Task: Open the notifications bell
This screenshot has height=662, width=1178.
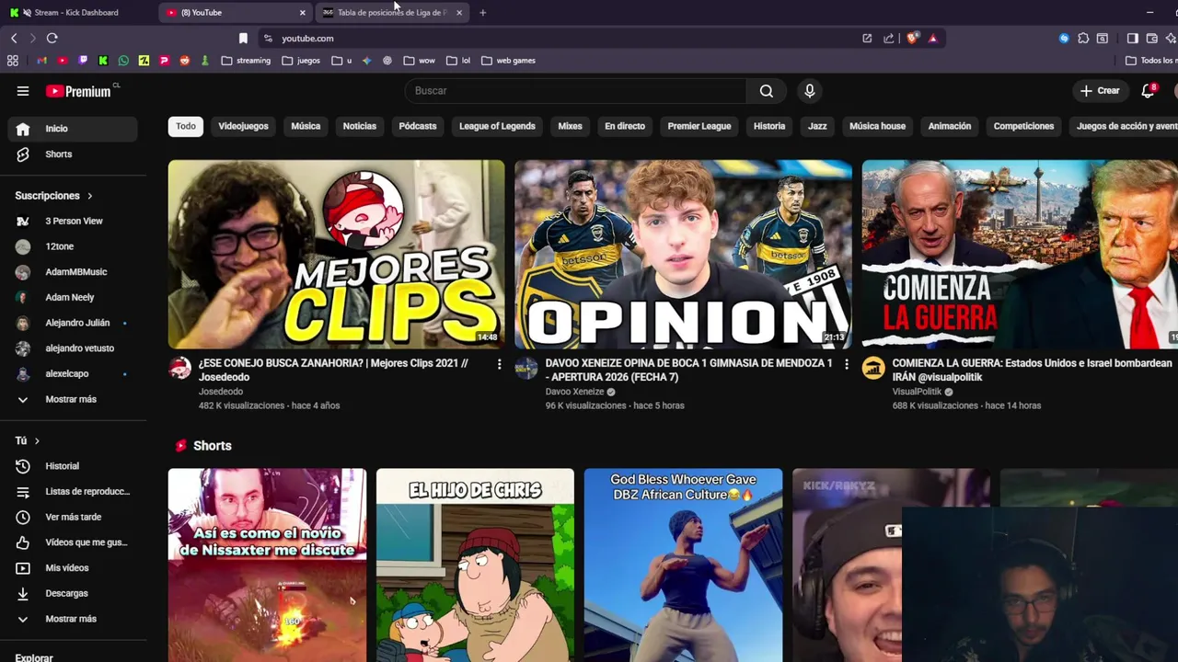Action: point(1148,91)
